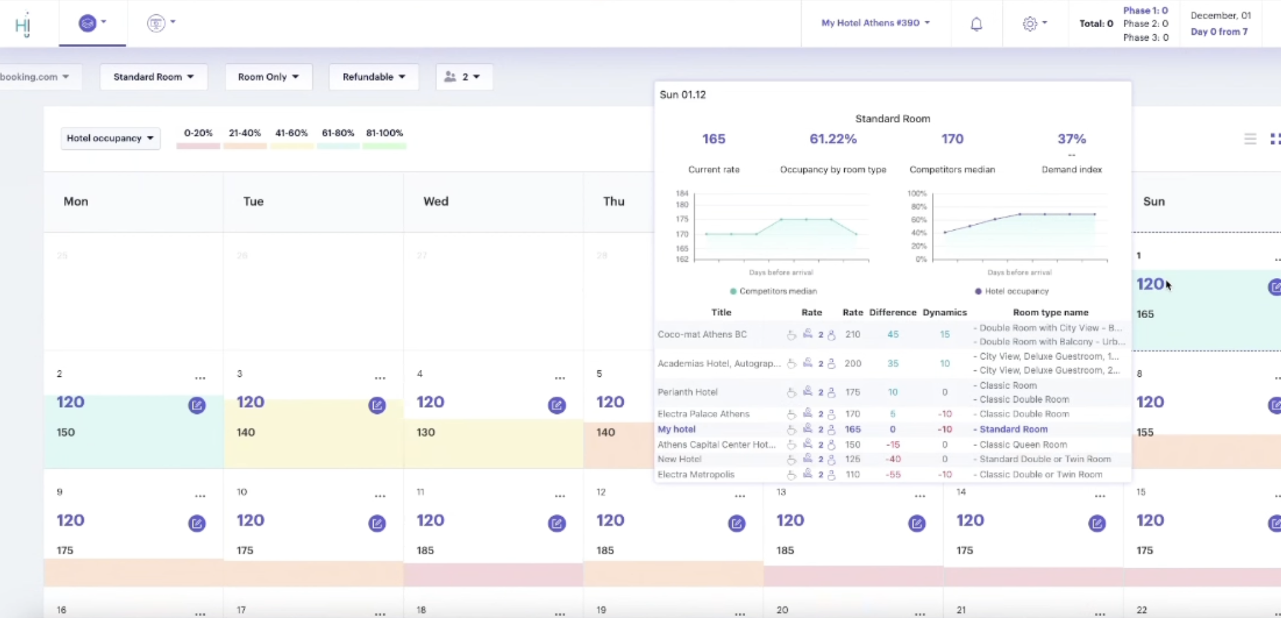Open three-dot menu for Wednesday the 4th

[560, 378]
